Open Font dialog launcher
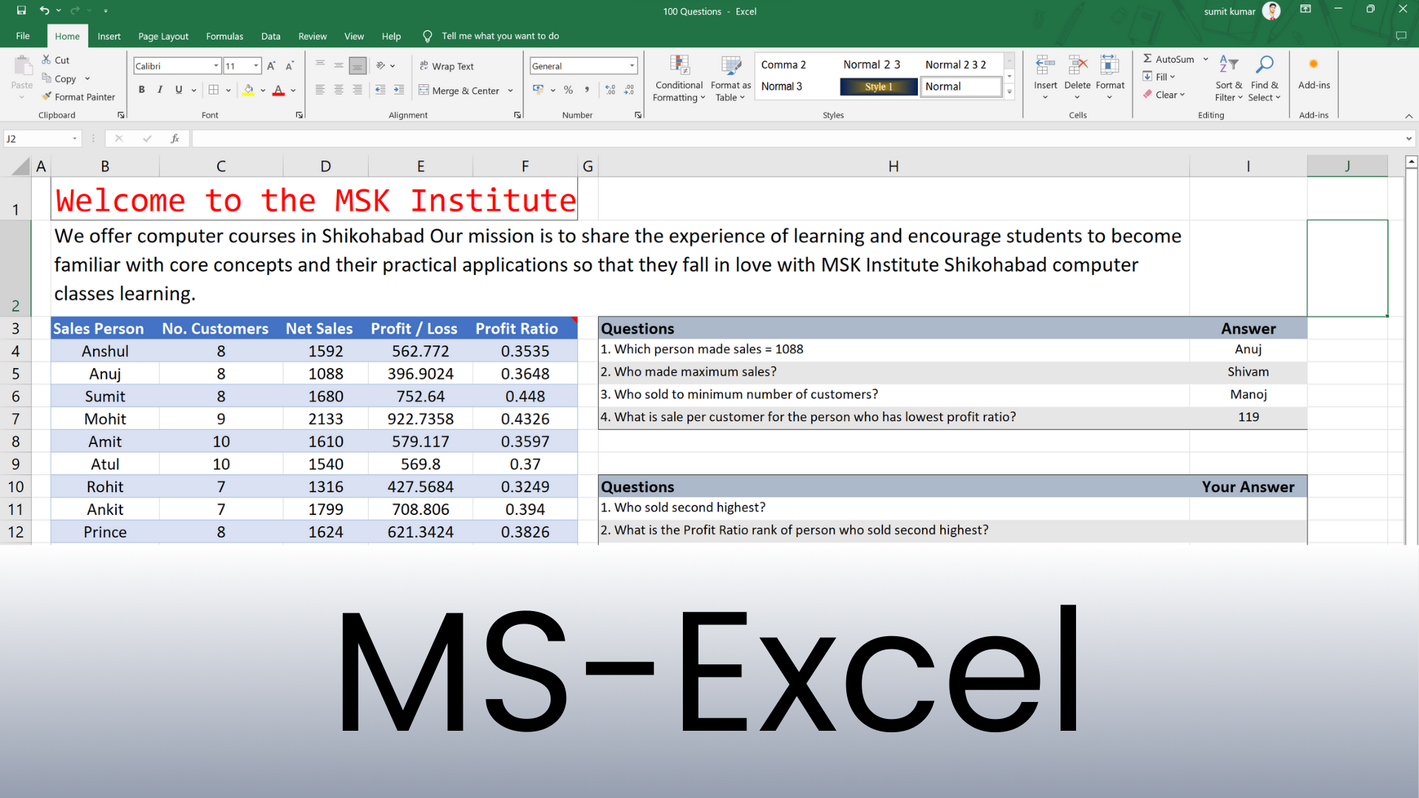Screen dimensions: 1419x798 coord(299,115)
